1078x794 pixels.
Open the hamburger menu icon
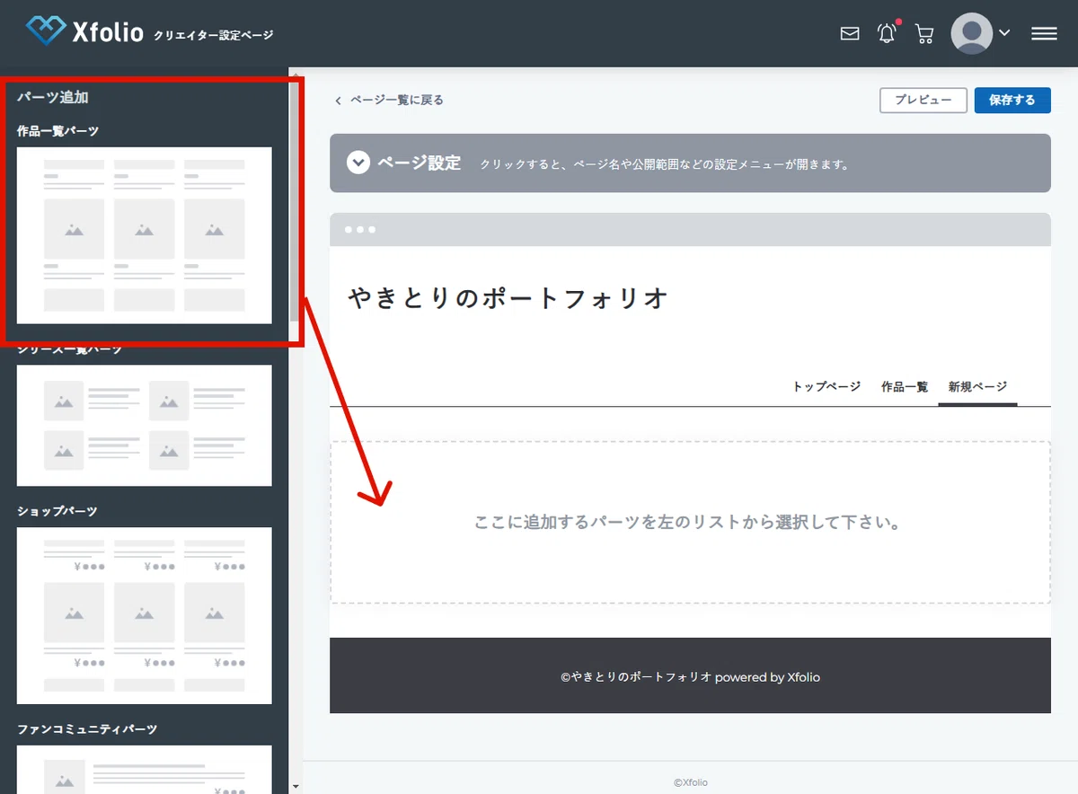pyautogui.click(x=1044, y=33)
